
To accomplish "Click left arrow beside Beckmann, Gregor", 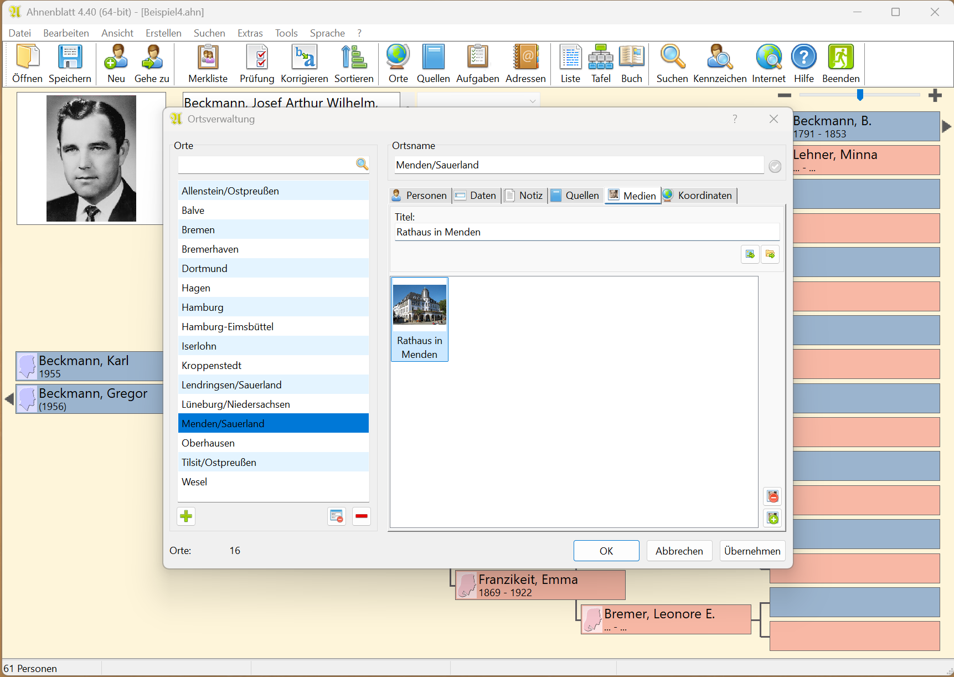I will [9, 399].
